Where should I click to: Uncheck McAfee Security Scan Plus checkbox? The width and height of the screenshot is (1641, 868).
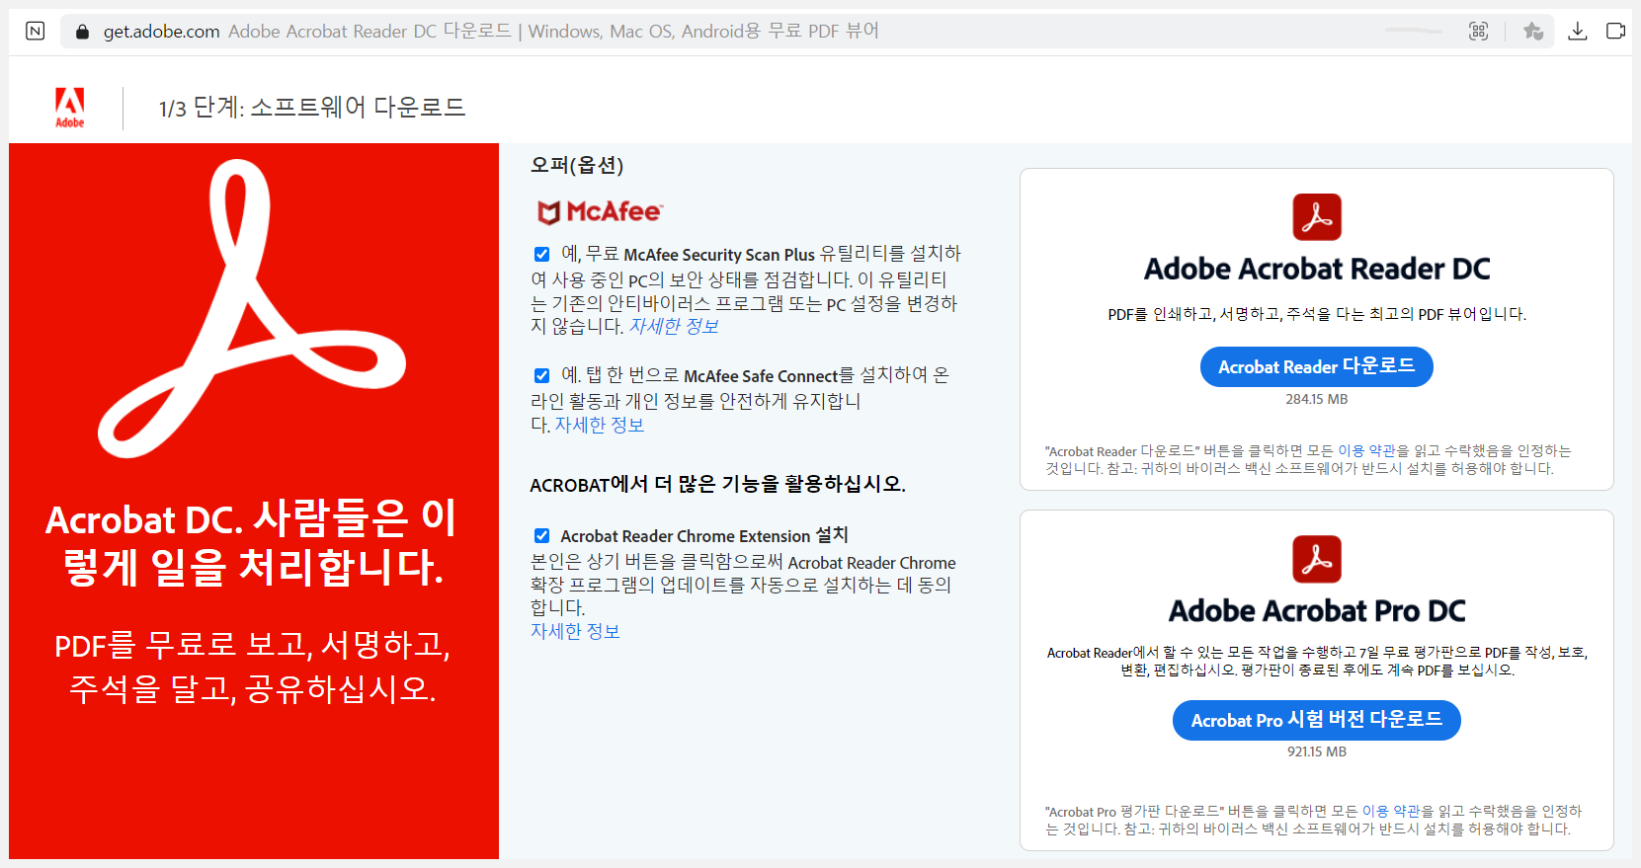541,254
